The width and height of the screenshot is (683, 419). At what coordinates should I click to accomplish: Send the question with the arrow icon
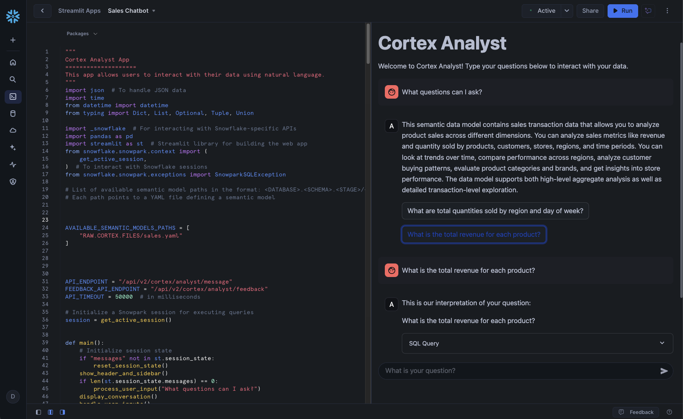coord(664,371)
